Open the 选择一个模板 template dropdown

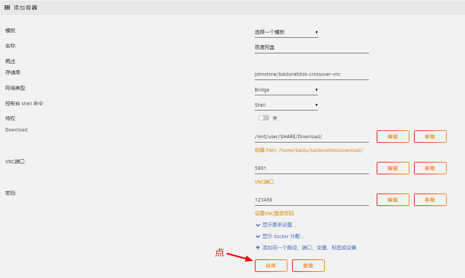286,32
